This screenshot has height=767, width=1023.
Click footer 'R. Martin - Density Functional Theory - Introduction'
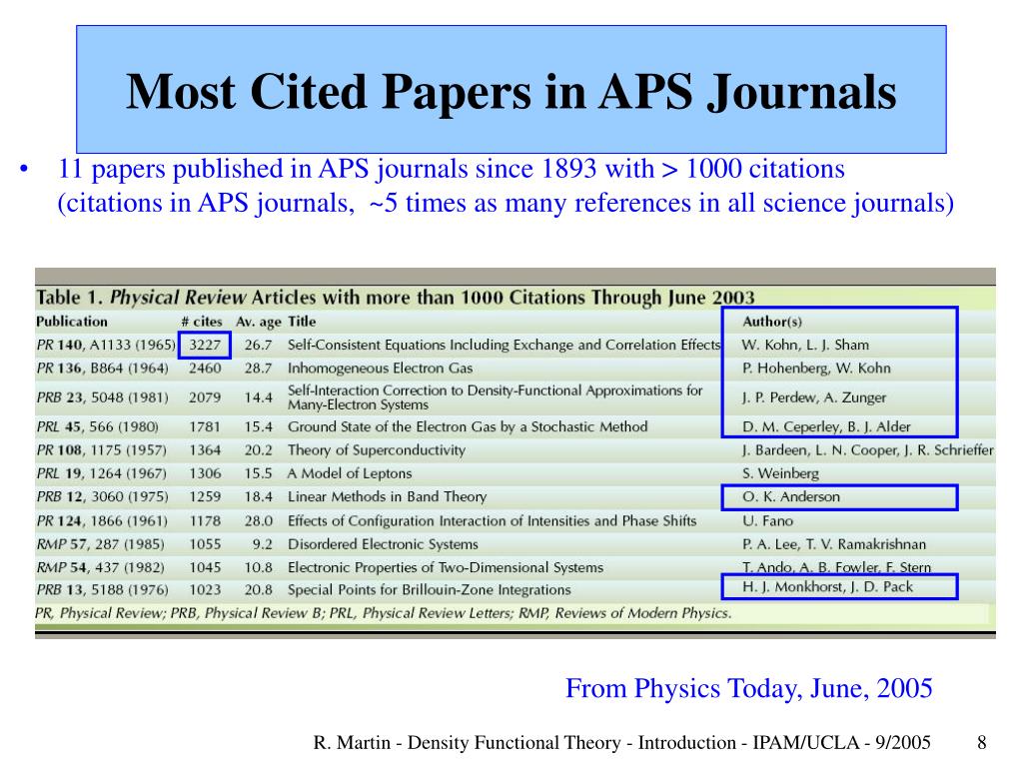coord(621,742)
